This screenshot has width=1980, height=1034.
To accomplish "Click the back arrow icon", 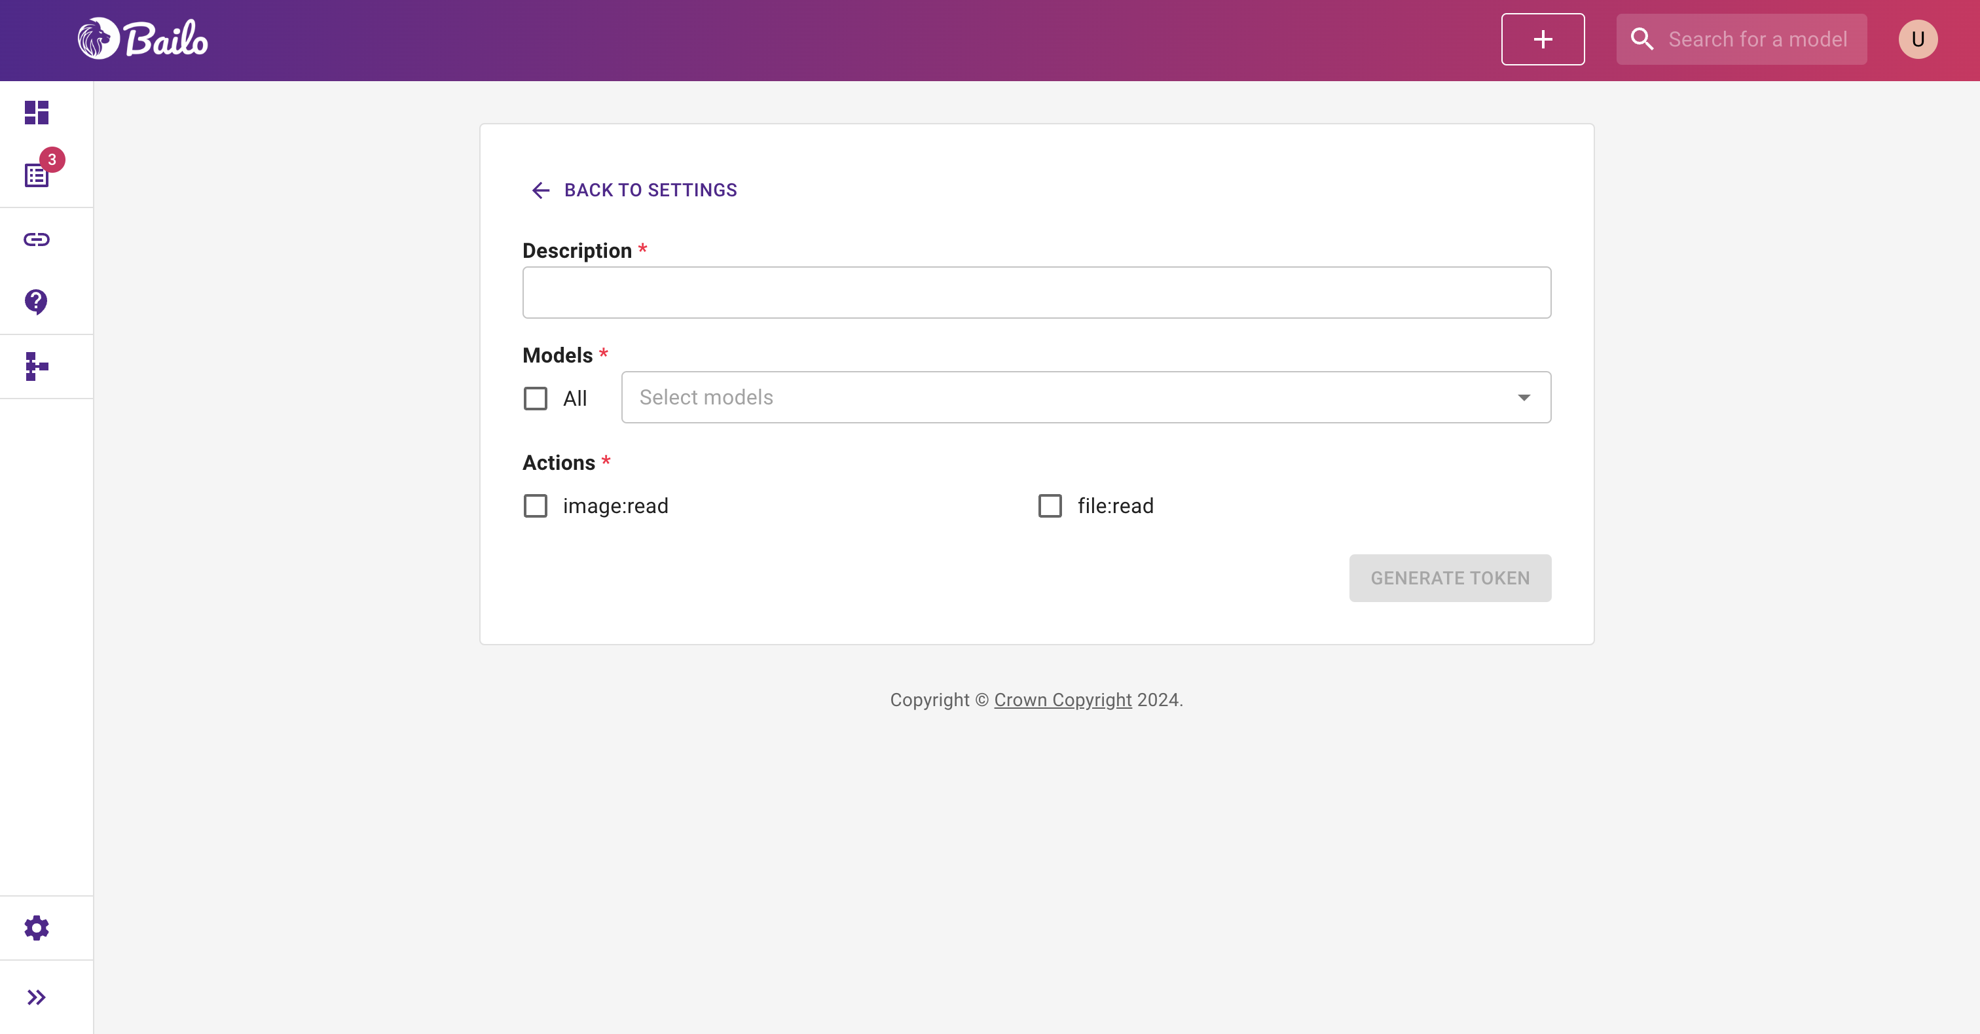I will (540, 190).
